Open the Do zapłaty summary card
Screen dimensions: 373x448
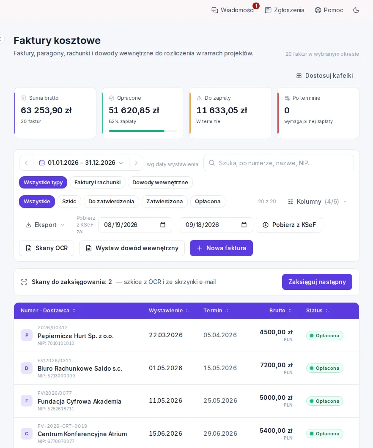[230, 113]
